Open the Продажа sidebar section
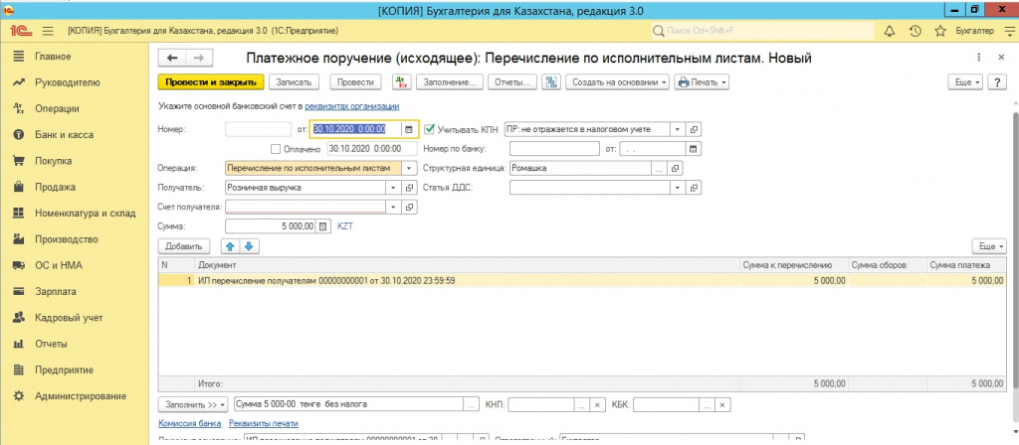 point(56,187)
